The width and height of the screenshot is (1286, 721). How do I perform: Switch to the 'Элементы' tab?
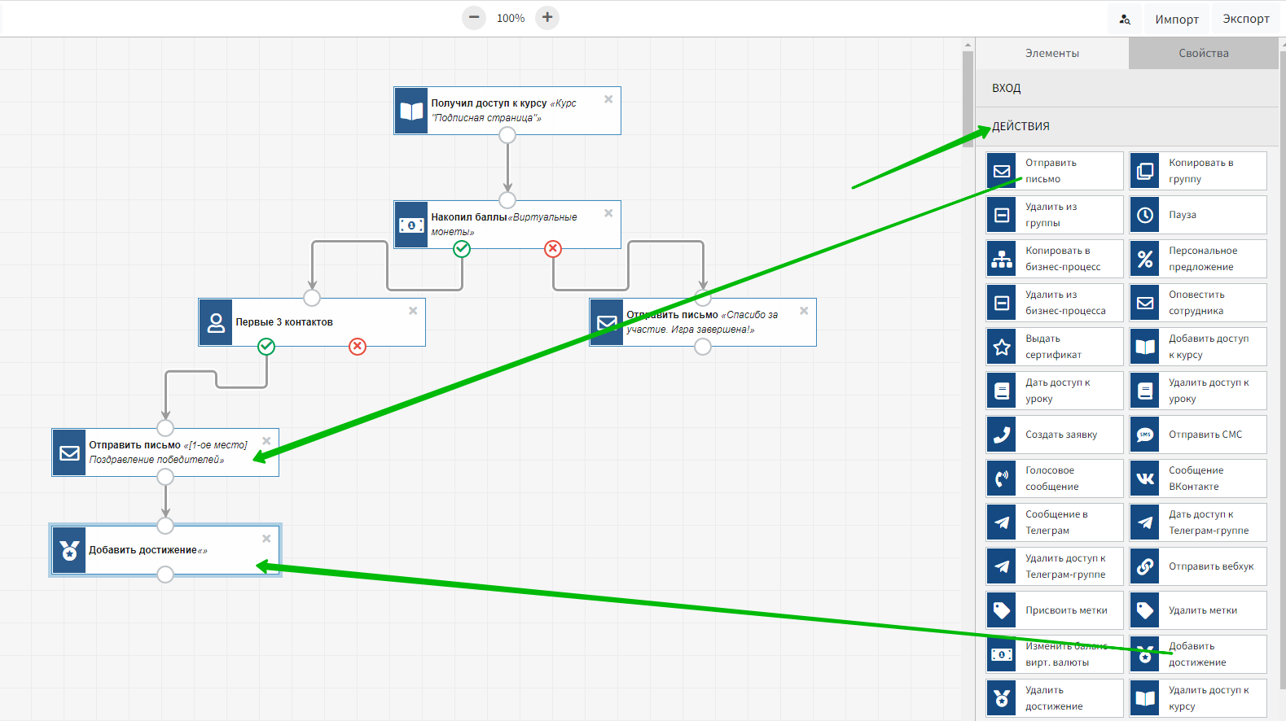[x=1051, y=53]
